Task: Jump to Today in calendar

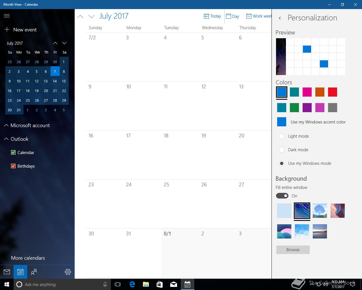Action: 212,16
